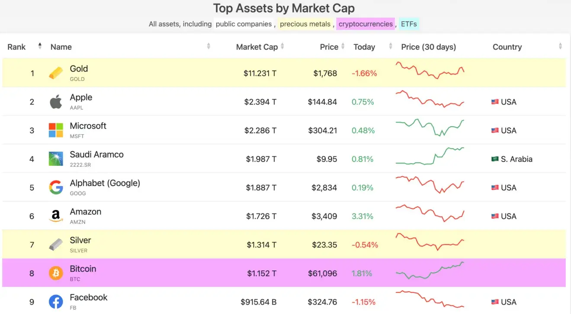Sort by the Rank column header
Image resolution: width=571 pixels, height=314 pixels.
click(17, 47)
